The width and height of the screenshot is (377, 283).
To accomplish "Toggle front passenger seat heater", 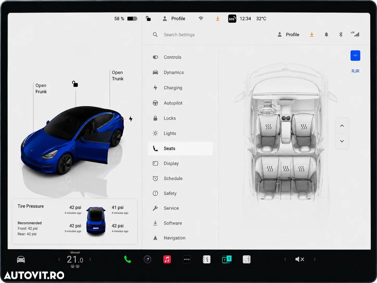I will (x=304, y=126).
